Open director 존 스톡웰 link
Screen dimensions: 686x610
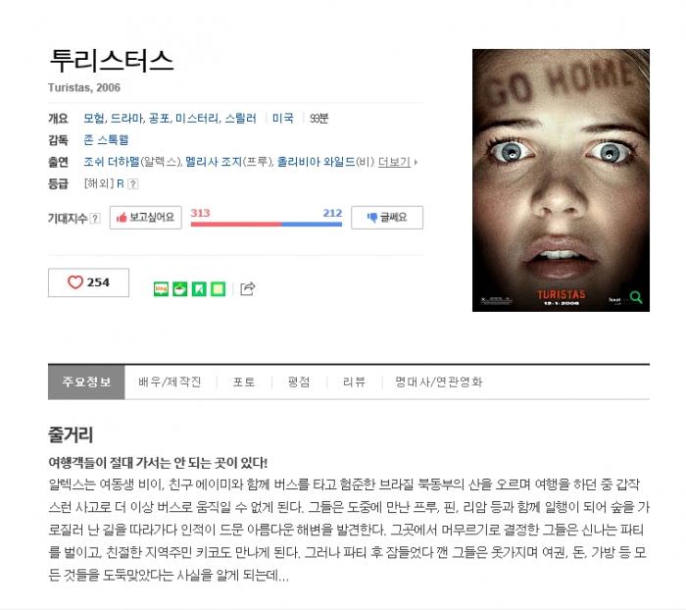(x=106, y=140)
